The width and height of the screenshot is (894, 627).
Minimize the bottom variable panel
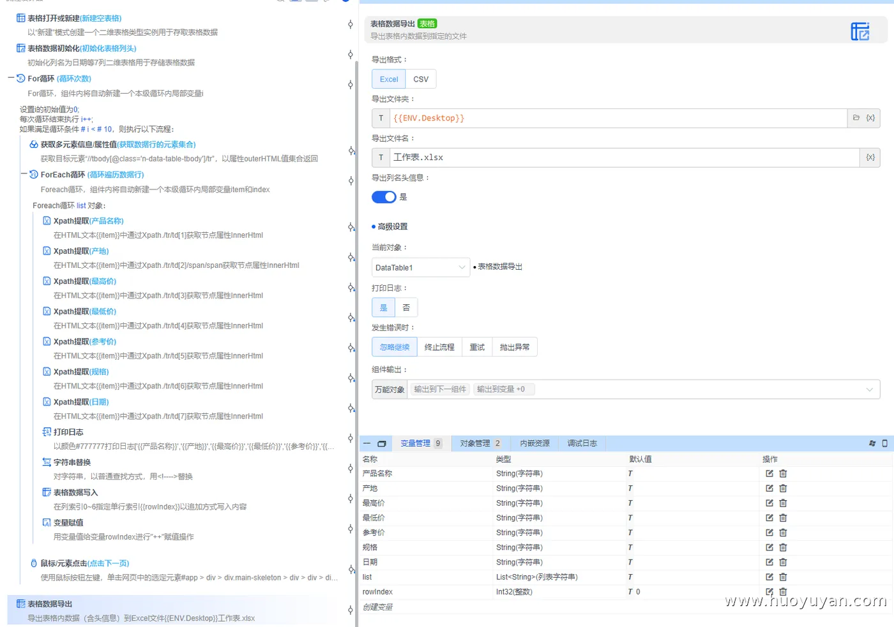tap(367, 443)
